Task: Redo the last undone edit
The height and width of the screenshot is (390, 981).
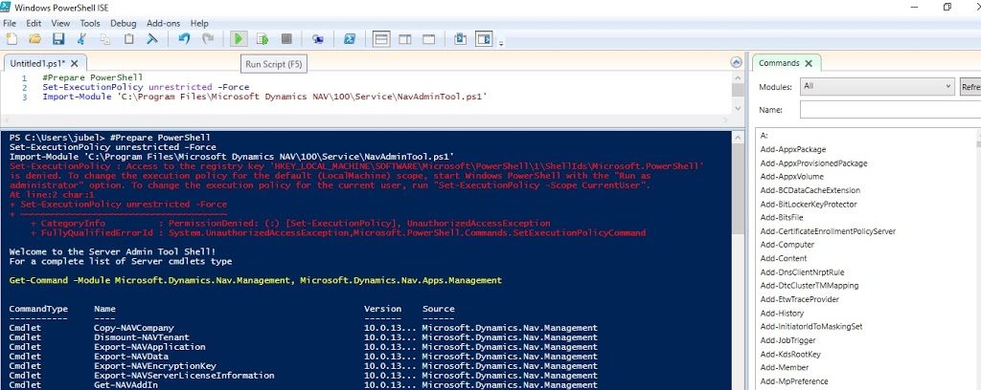Action: tap(208, 39)
